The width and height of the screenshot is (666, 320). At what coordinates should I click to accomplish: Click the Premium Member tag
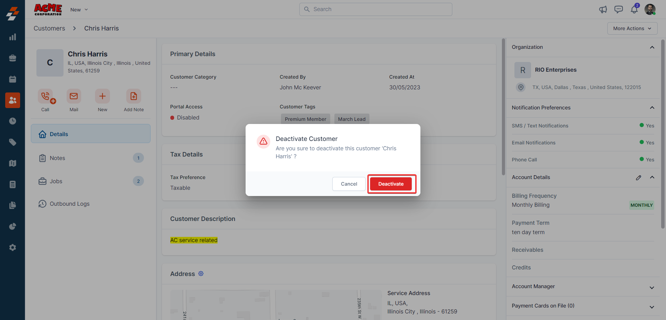pos(306,119)
